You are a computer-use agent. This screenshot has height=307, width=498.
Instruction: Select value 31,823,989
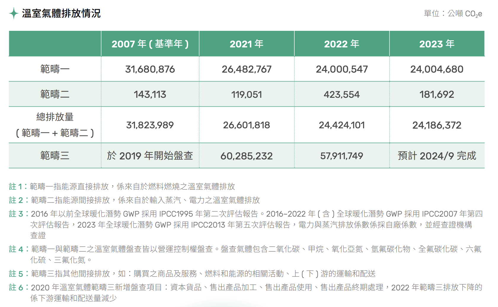pos(150,125)
